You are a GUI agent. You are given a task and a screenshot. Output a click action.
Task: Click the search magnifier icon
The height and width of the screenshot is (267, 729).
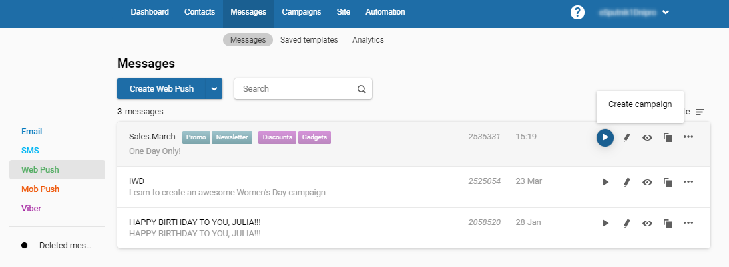(x=362, y=89)
